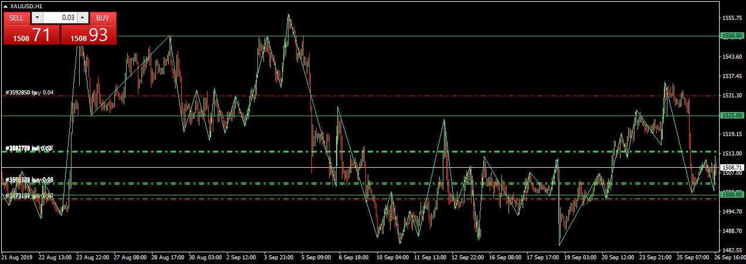Click the 1525.00 price level tag
The image size is (746, 264).
point(733,116)
